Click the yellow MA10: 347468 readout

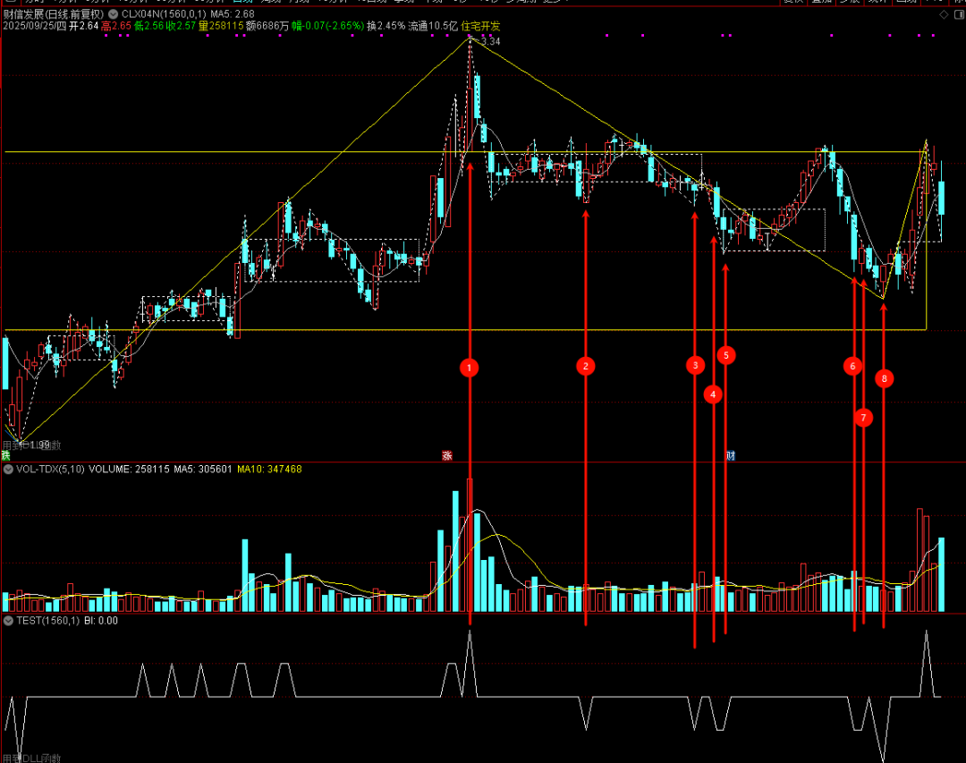click(269, 469)
